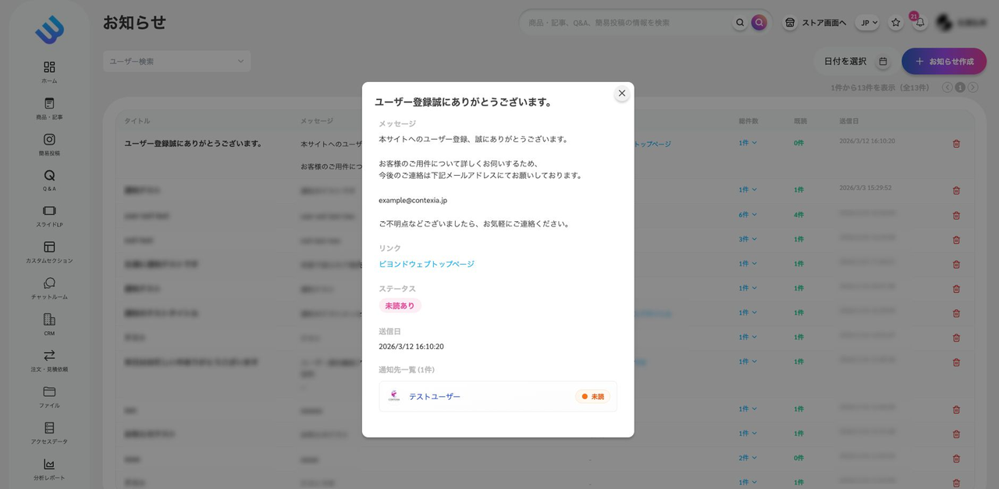Screen dimensions: 999x489
Task: Open the 日付を選択 date picker
Action: coord(855,61)
